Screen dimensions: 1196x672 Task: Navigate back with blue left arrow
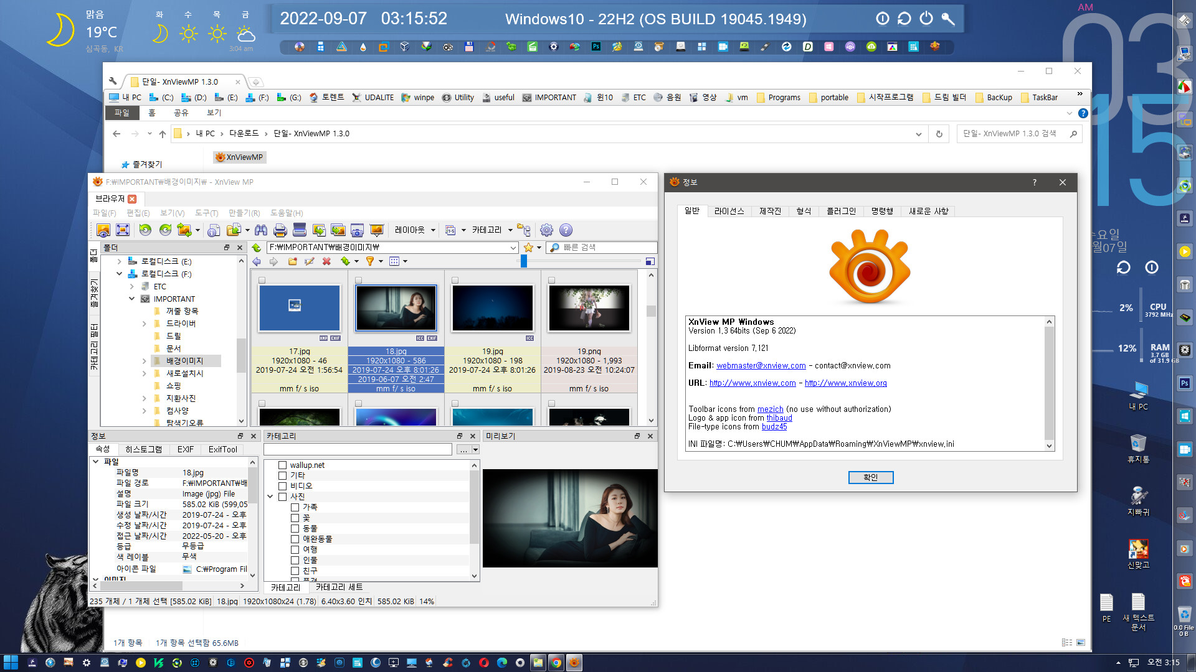(257, 261)
